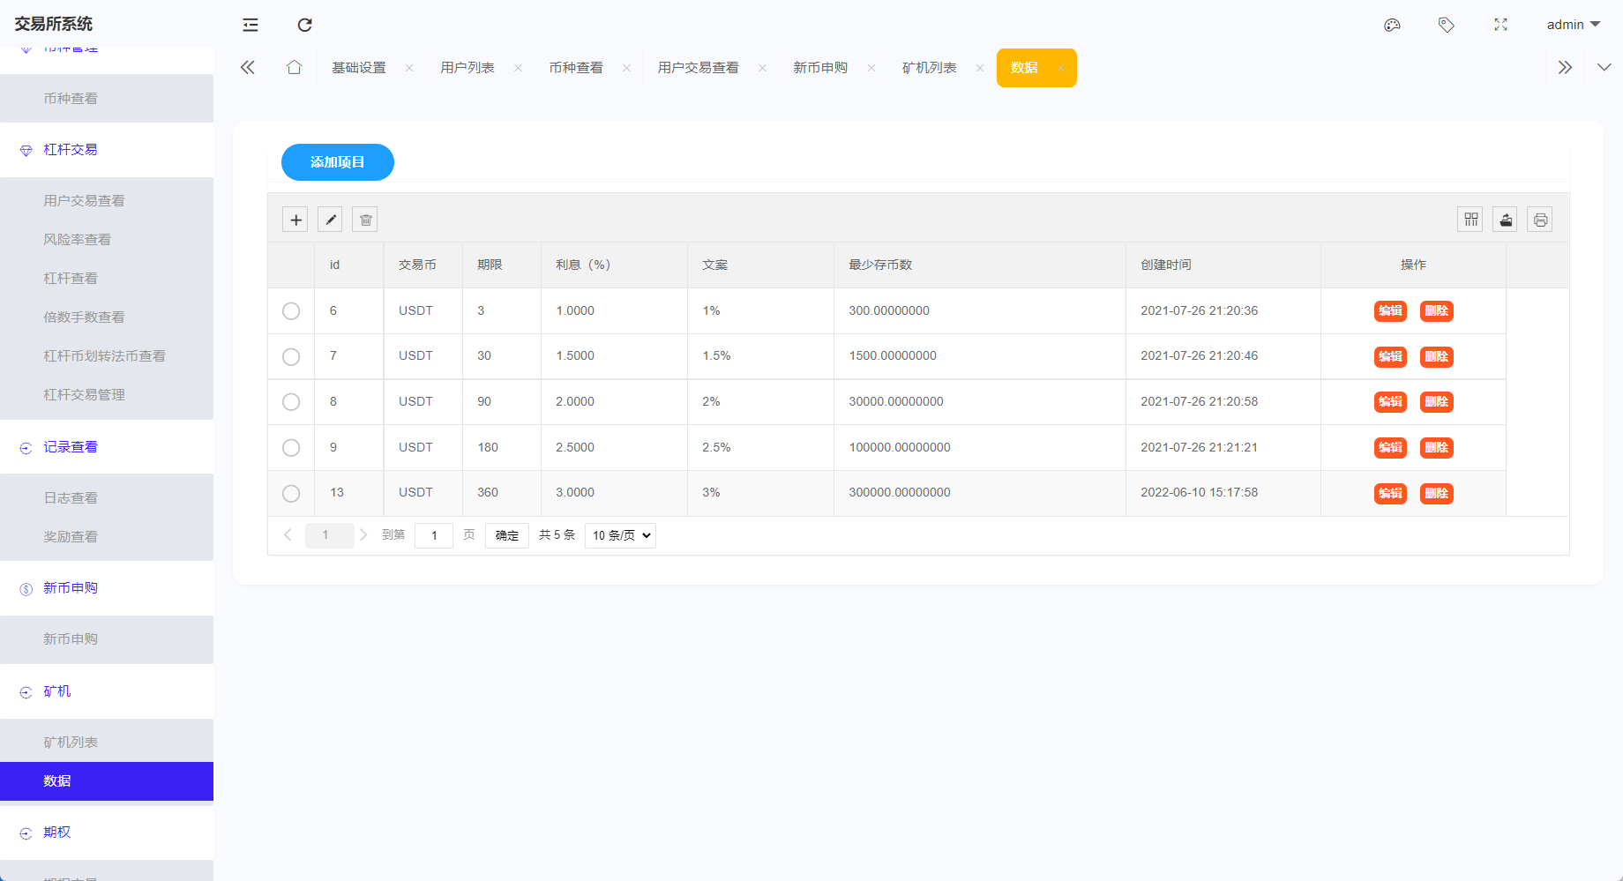This screenshot has width=1623, height=881.
Task: Close the 用户交易查看 tab
Action: (762, 68)
